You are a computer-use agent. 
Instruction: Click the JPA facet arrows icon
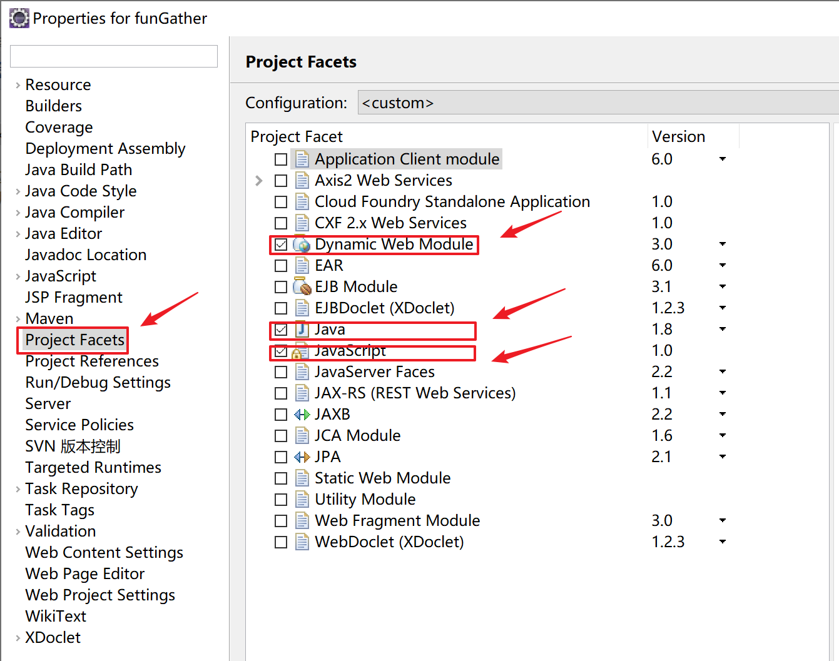302,457
